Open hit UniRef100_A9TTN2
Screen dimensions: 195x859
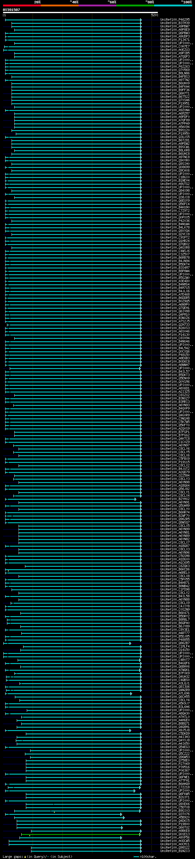coord(175,80)
